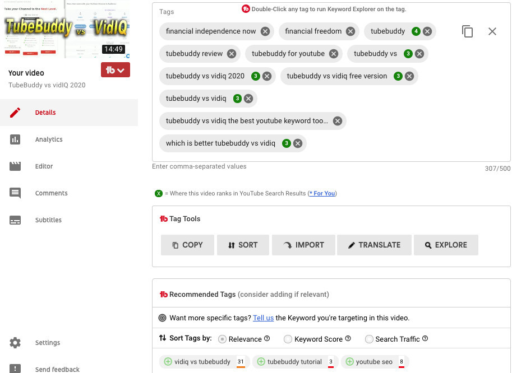512x373 pixels.
Task: Click the Comments speech bubble icon
Action: 15,193
